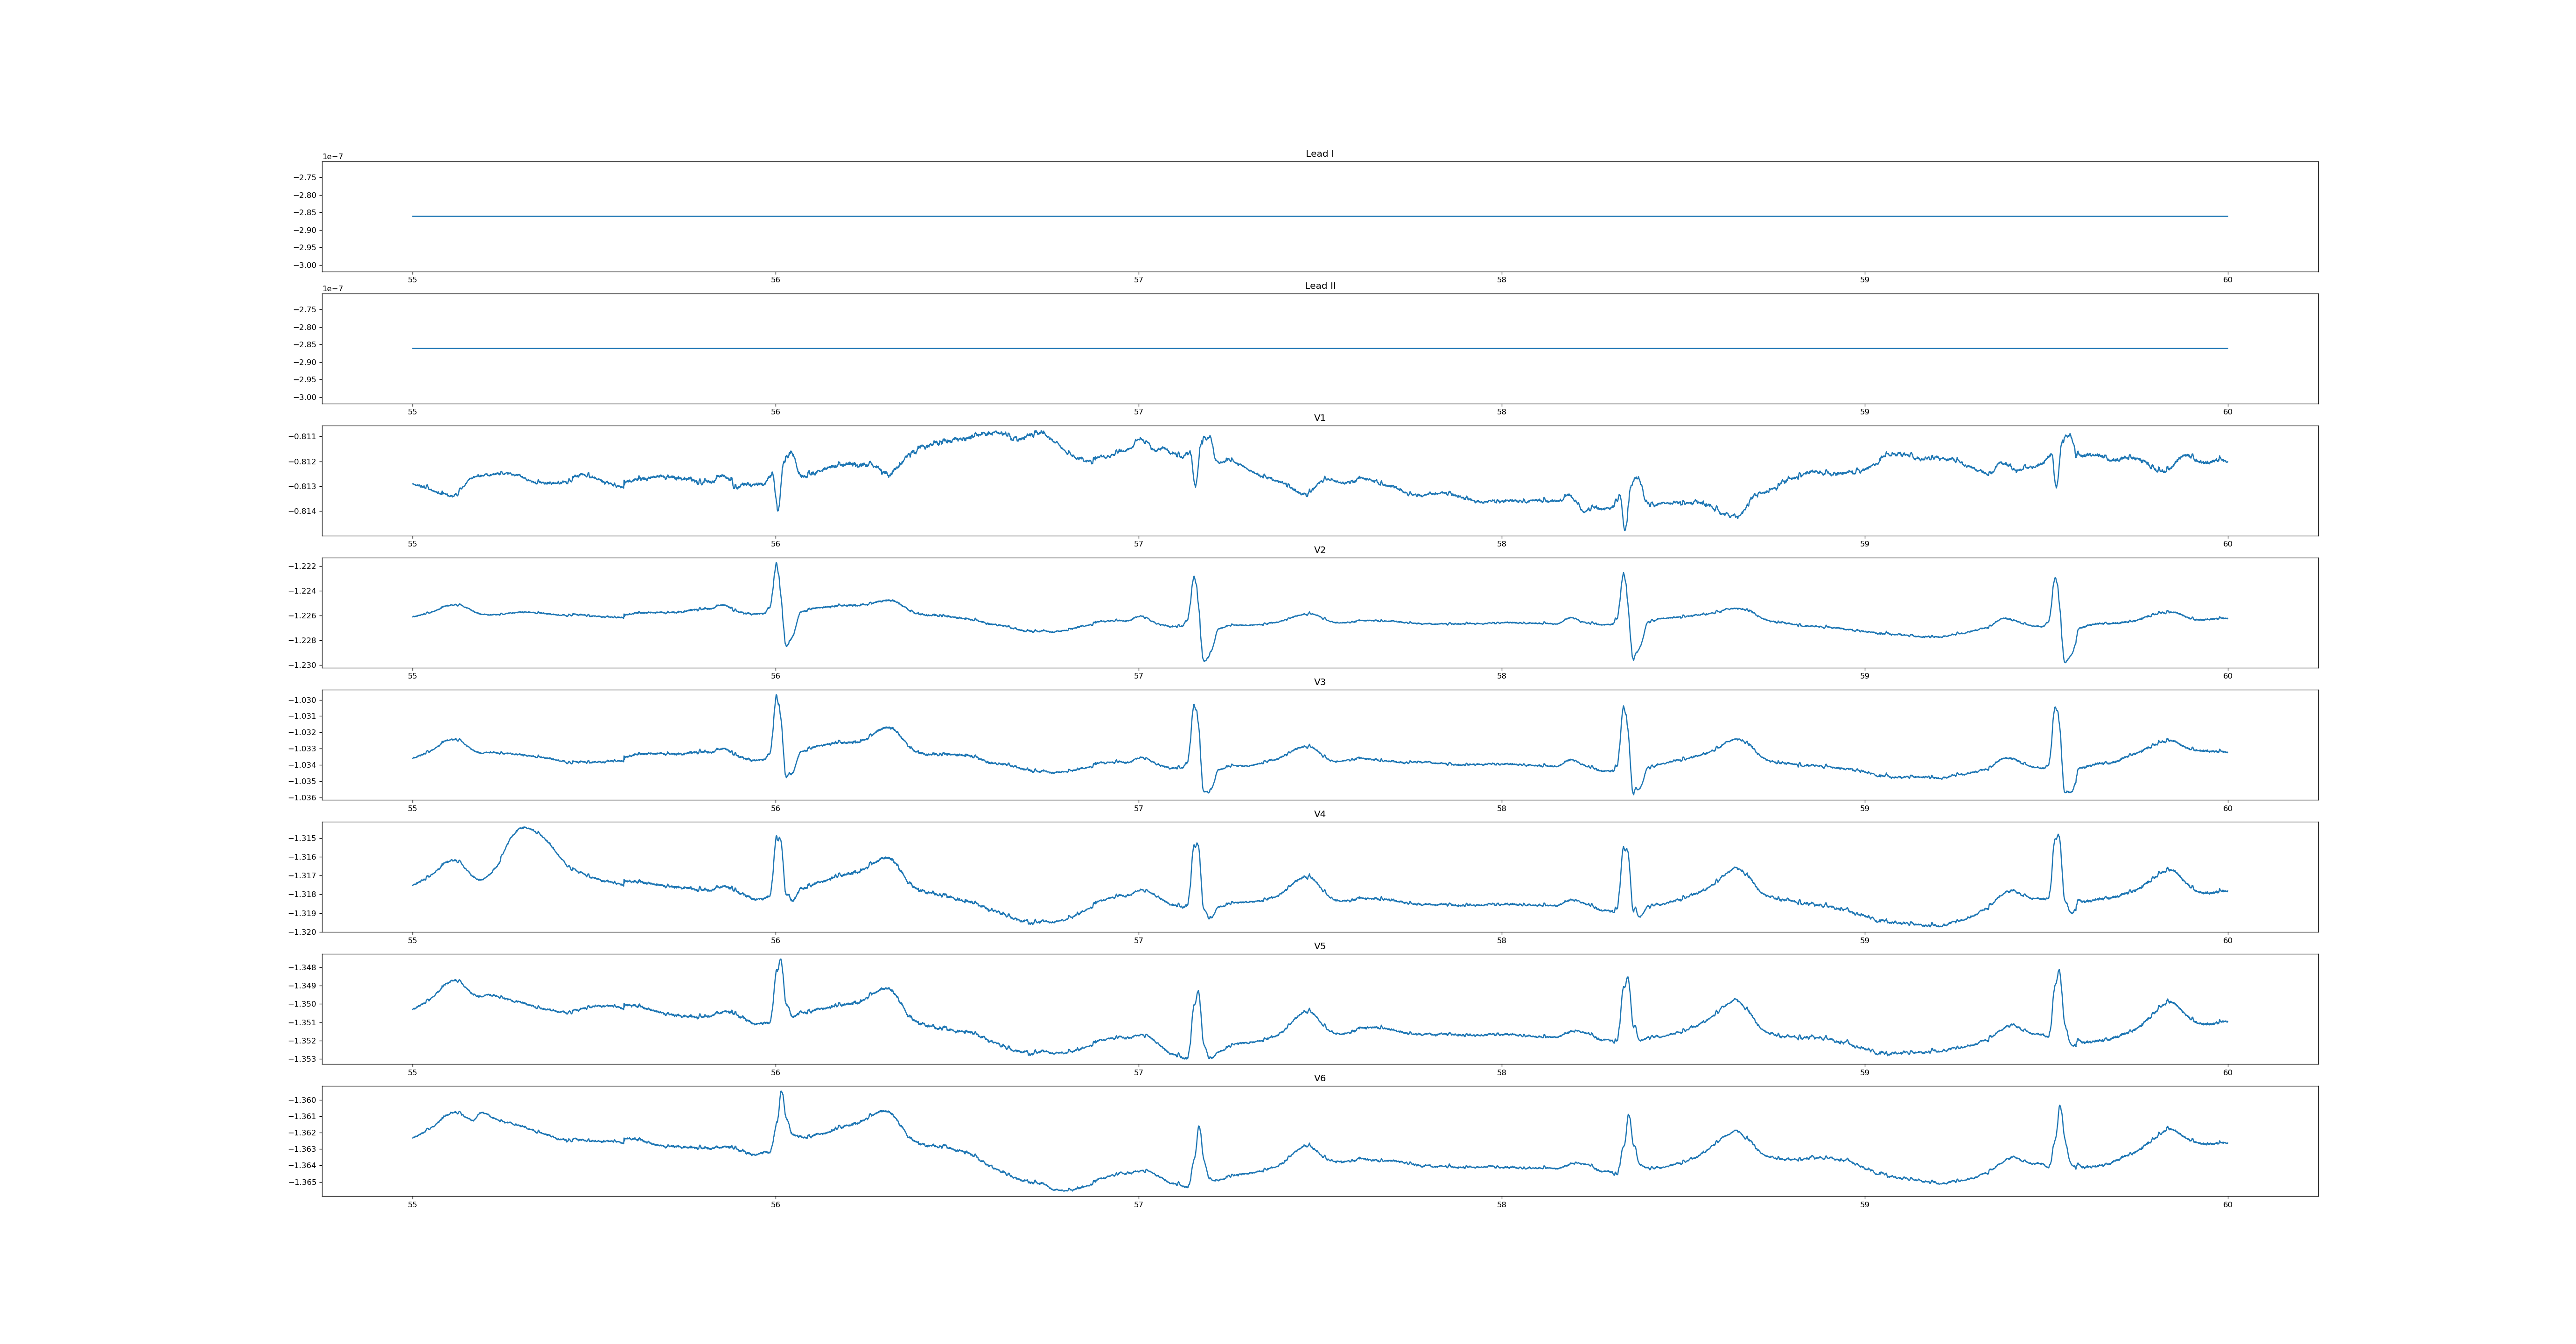Image resolution: width=2576 pixels, height=1344 pixels.
Task: Click the -1.348 y-axis tick on V5
Action: click(302, 968)
